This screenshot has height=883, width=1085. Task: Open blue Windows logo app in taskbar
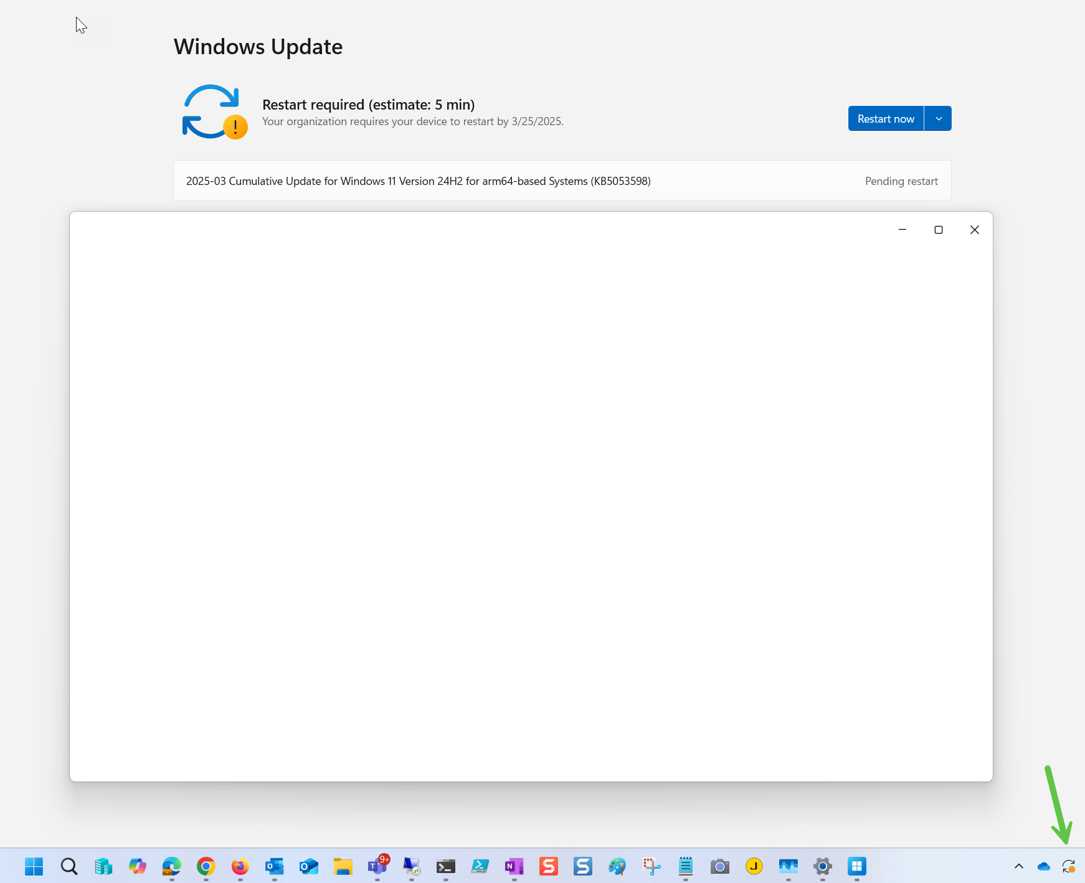pos(857,866)
